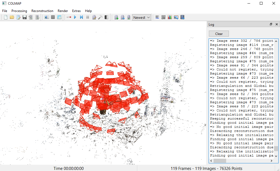Screen dimensions: 280x171
Task: Pause the running reconstruction
Action: [87, 17]
